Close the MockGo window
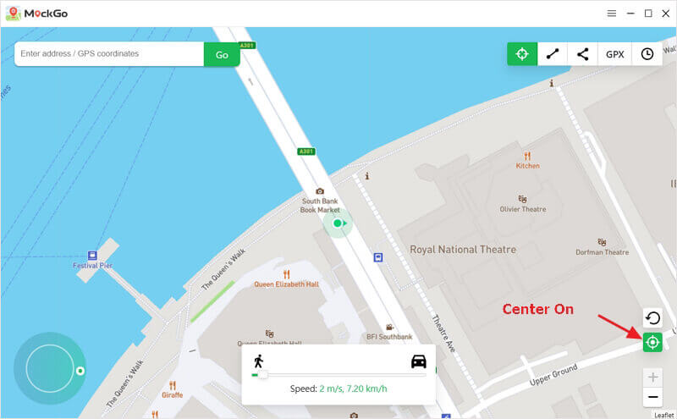The height and width of the screenshot is (419, 677). pyautogui.click(x=665, y=14)
